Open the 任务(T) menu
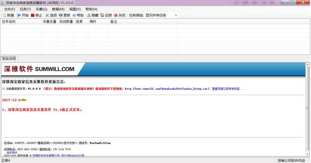Screen dimensions: 311x163 click(25, 9)
